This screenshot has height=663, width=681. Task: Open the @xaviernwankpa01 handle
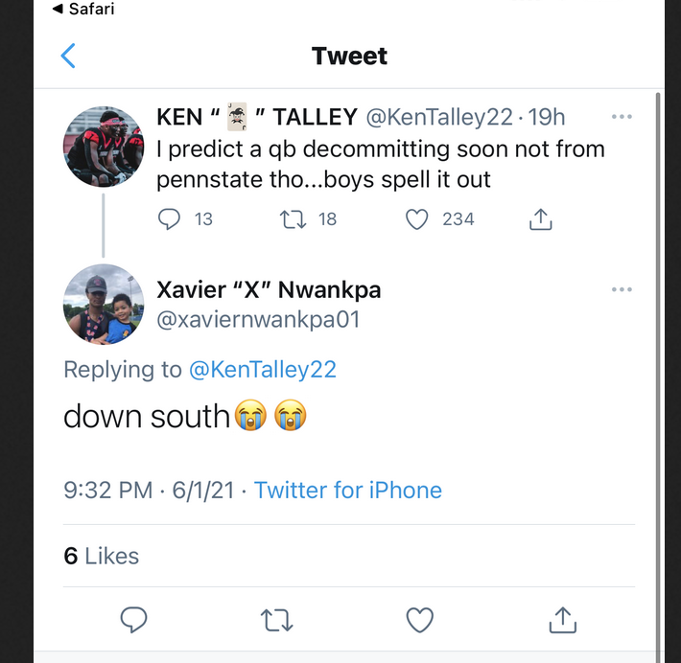point(257,320)
